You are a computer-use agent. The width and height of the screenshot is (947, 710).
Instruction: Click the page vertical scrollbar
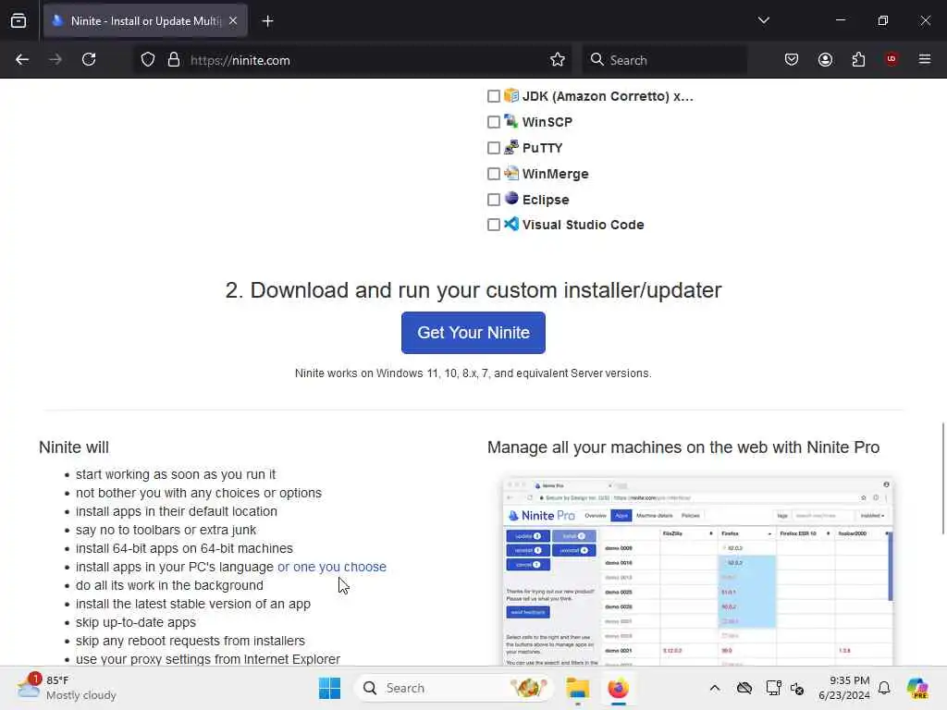pos(942,478)
